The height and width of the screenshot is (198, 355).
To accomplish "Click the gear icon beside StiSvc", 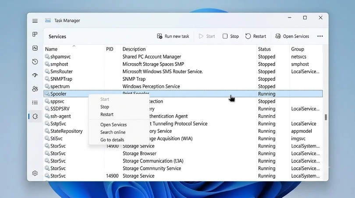I will tap(47, 138).
